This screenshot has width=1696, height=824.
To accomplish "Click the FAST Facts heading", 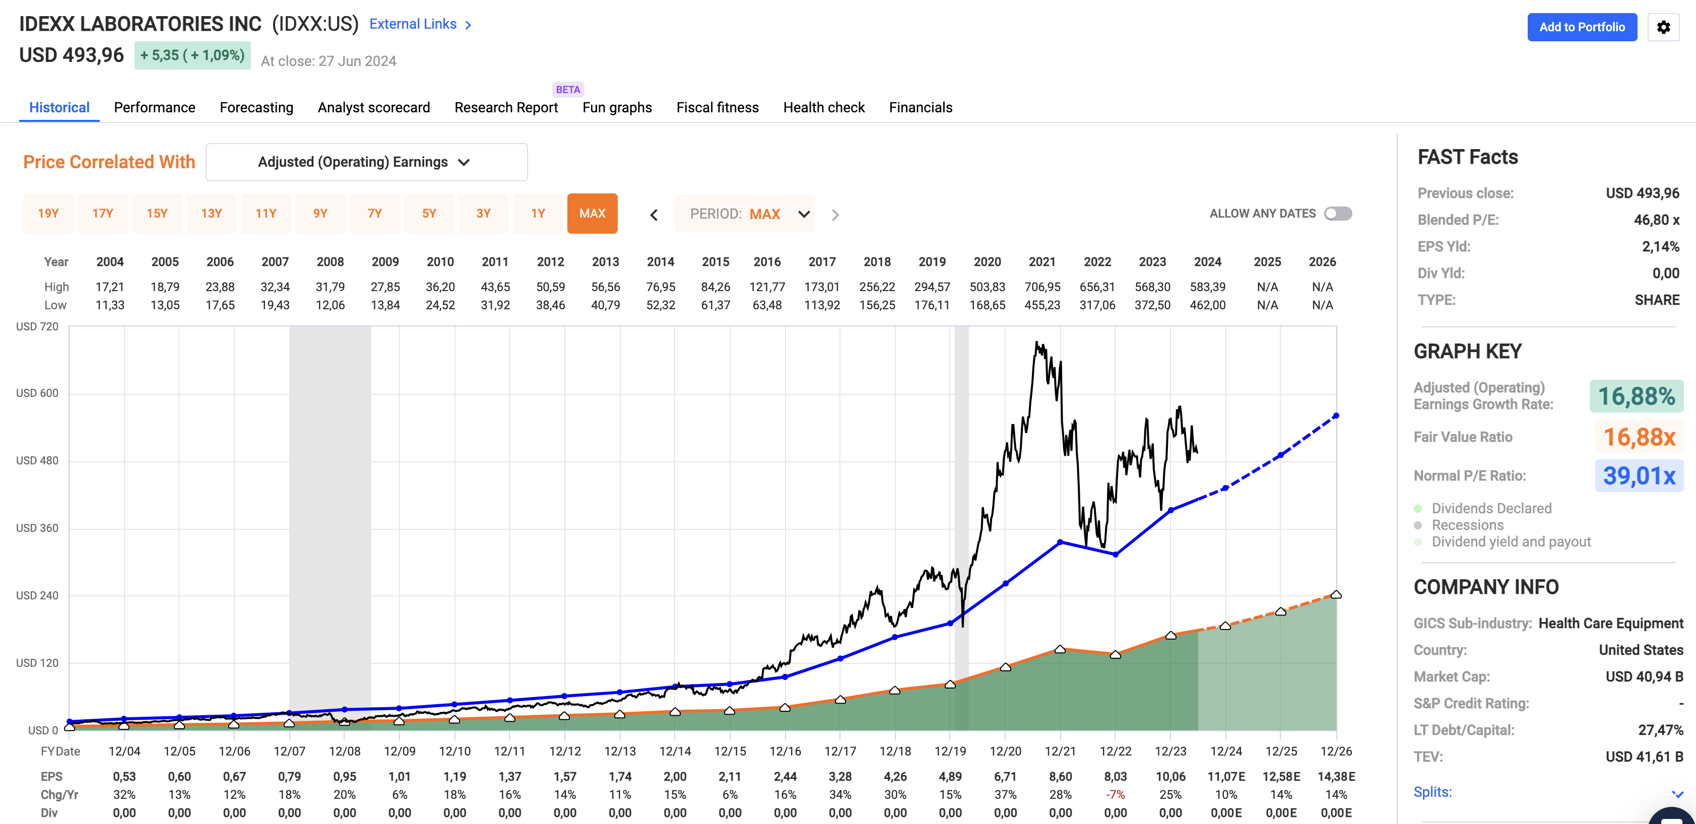I will click(x=1468, y=157).
